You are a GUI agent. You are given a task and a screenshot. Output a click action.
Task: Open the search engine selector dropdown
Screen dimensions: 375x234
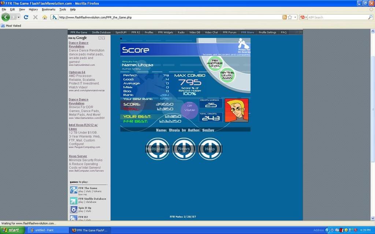(x=304, y=17)
